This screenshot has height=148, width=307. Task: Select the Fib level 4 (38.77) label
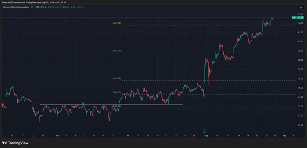click(x=117, y=51)
